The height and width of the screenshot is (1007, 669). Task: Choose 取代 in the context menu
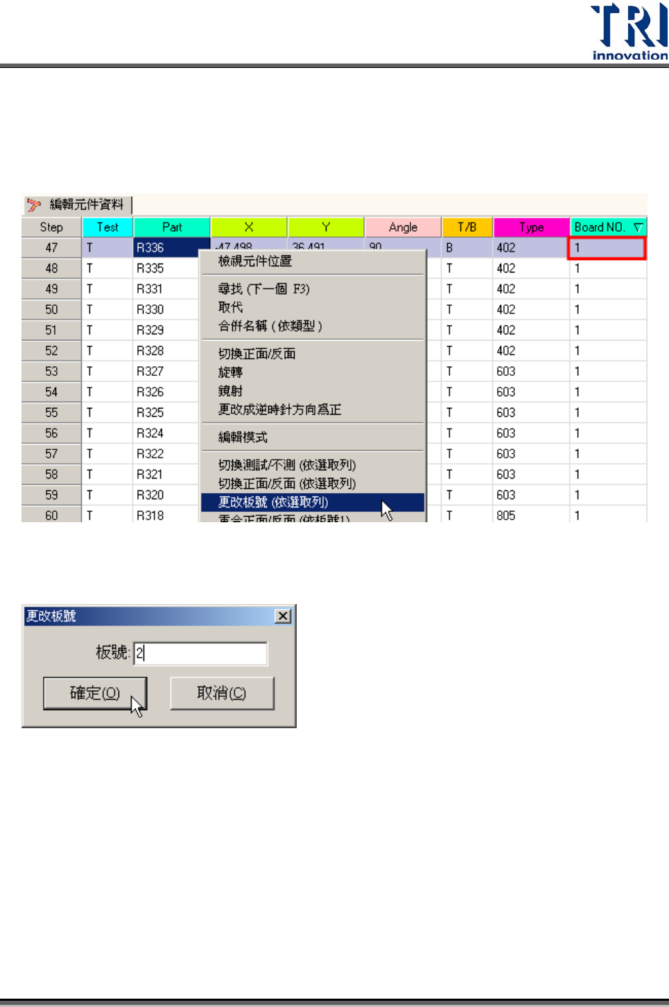pos(230,307)
